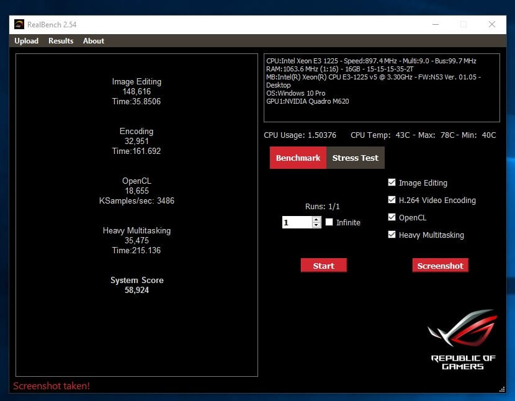Click the Runs: 1/1 label
The height and width of the screenshot is (401, 515).
click(x=322, y=207)
